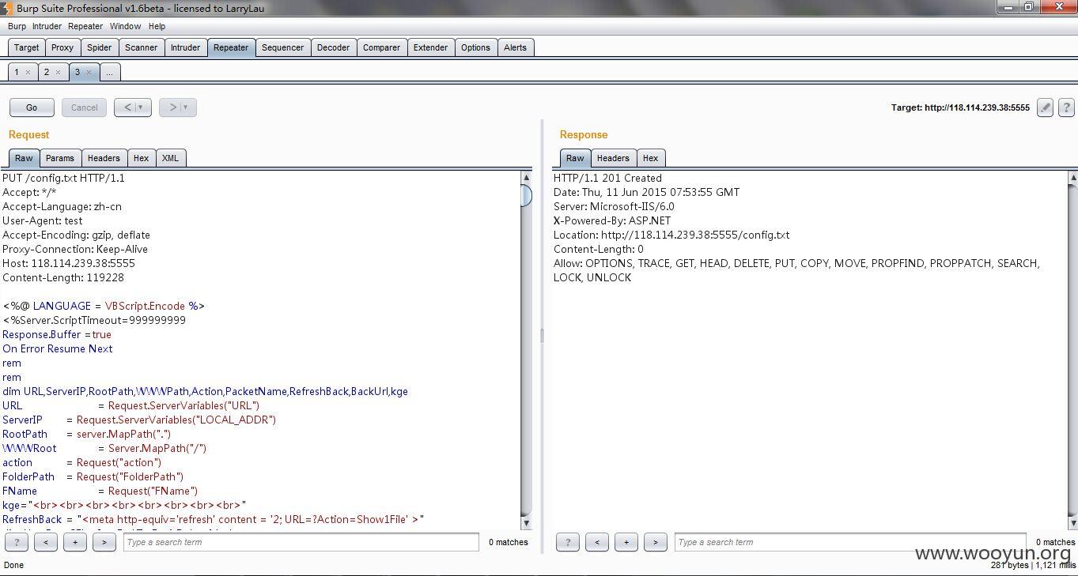Viewport: 1078px width, 576px height.
Task: Switch to the Sequencer tool tab
Action: pos(283,47)
